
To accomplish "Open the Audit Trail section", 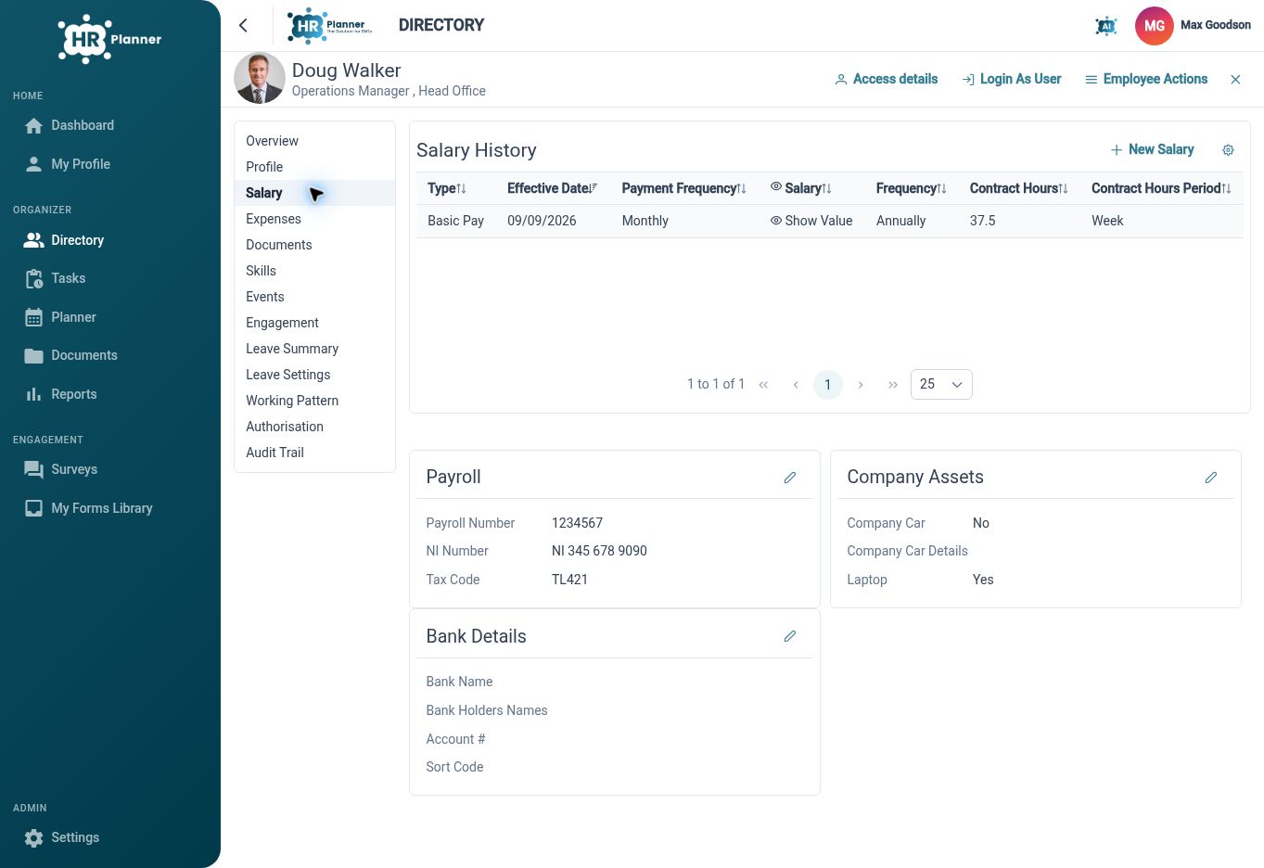I will pos(314,453).
